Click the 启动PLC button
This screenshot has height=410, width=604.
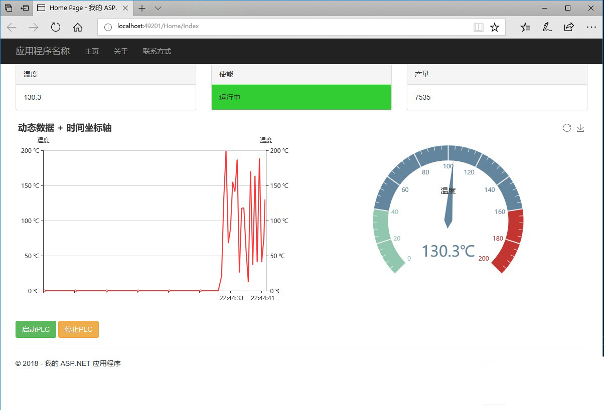[36, 329]
